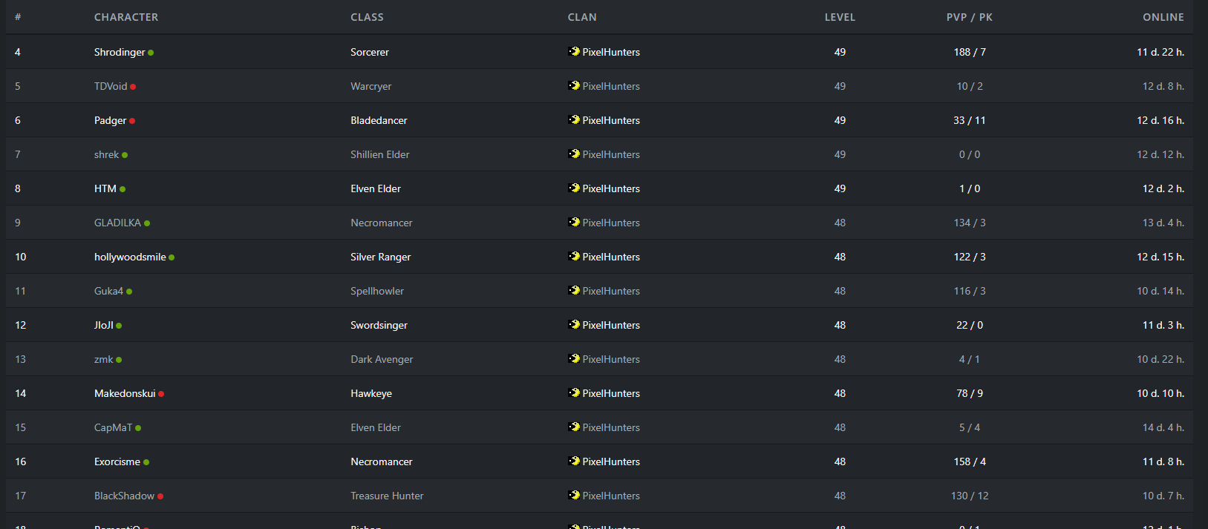Click the green status dot next to Exorcisme

coord(146,462)
